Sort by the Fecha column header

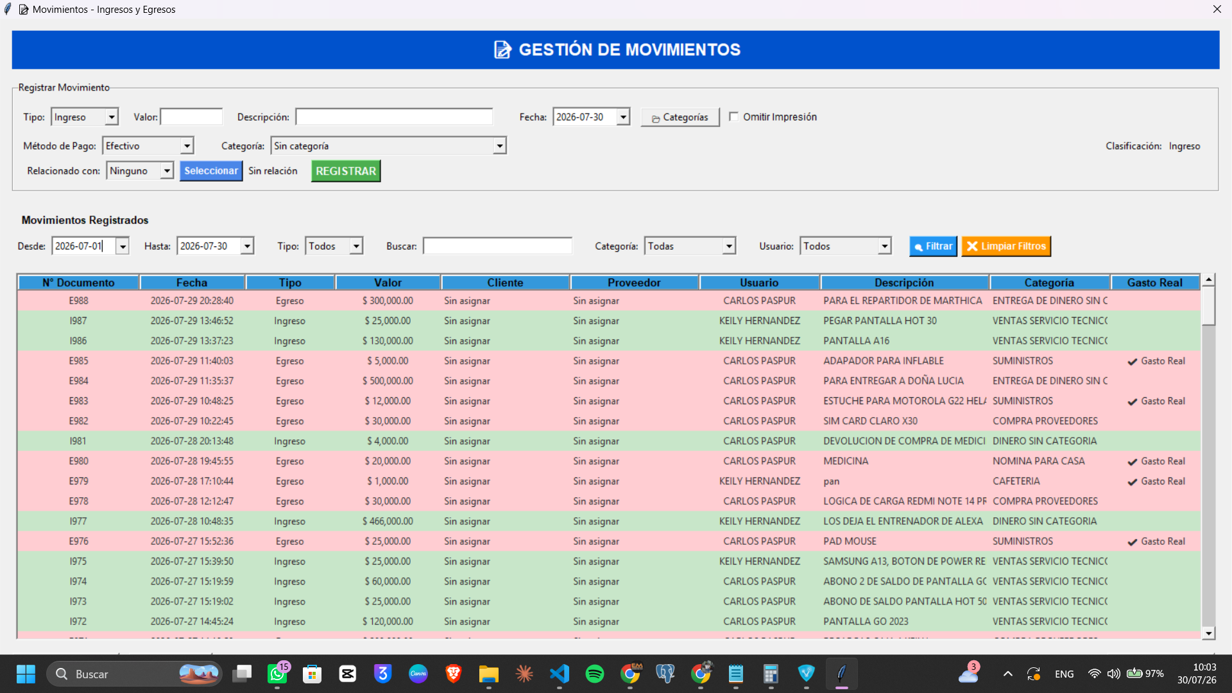tap(192, 283)
